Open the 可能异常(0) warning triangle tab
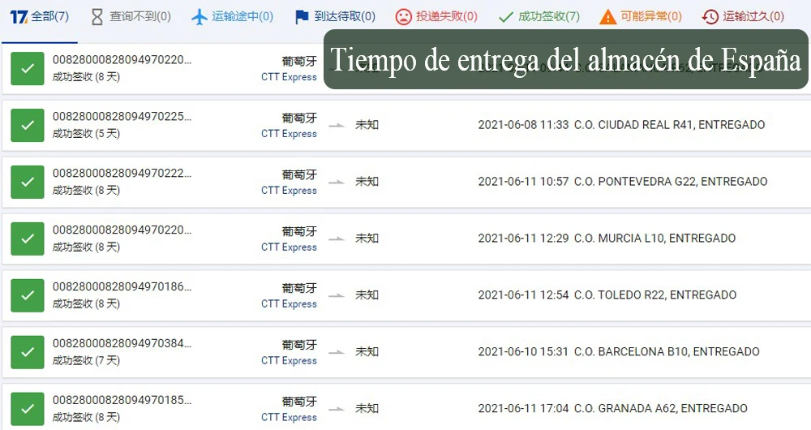The width and height of the screenshot is (811, 430). pyautogui.click(x=641, y=16)
